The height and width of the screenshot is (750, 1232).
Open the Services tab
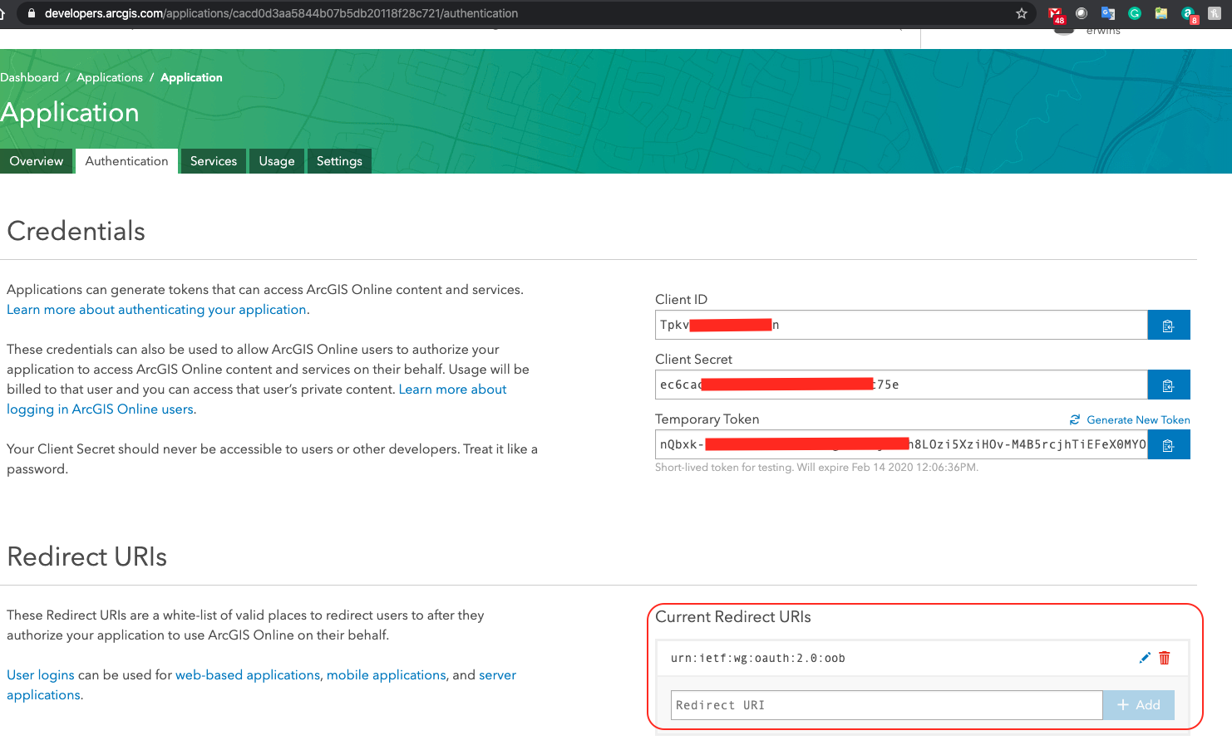pyautogui.click(x=214, y=161)
